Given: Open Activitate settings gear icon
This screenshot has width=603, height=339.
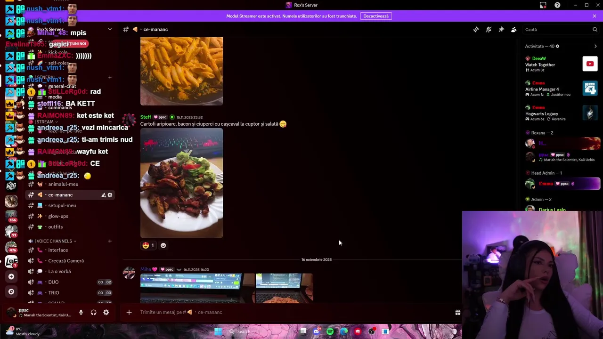Looking at the screenshot, I should tap(557, 46).
